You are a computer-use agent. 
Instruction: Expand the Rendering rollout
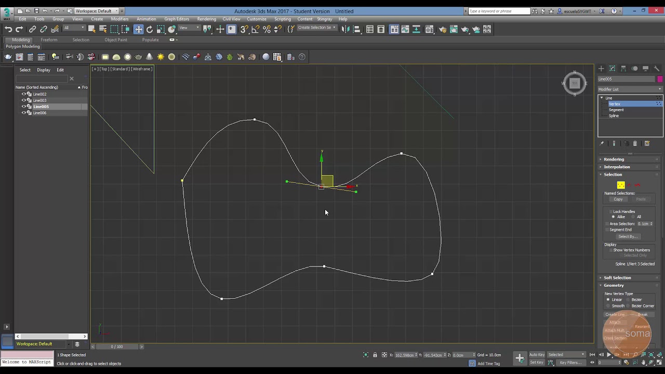629,159
